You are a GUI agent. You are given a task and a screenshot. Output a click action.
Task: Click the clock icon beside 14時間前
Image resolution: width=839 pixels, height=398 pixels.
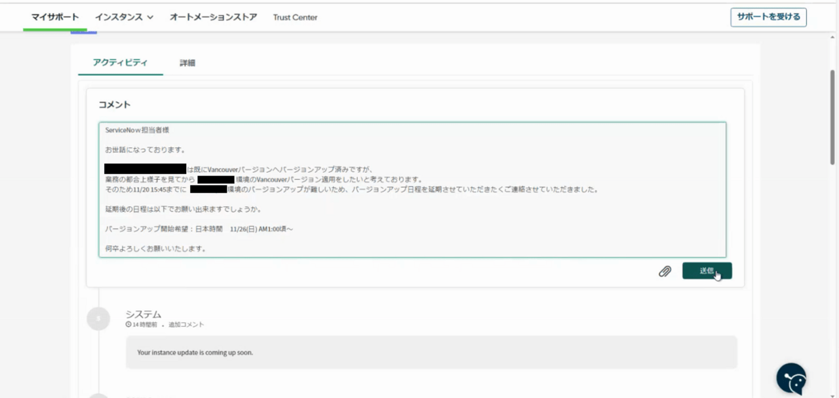pos(128,325)
